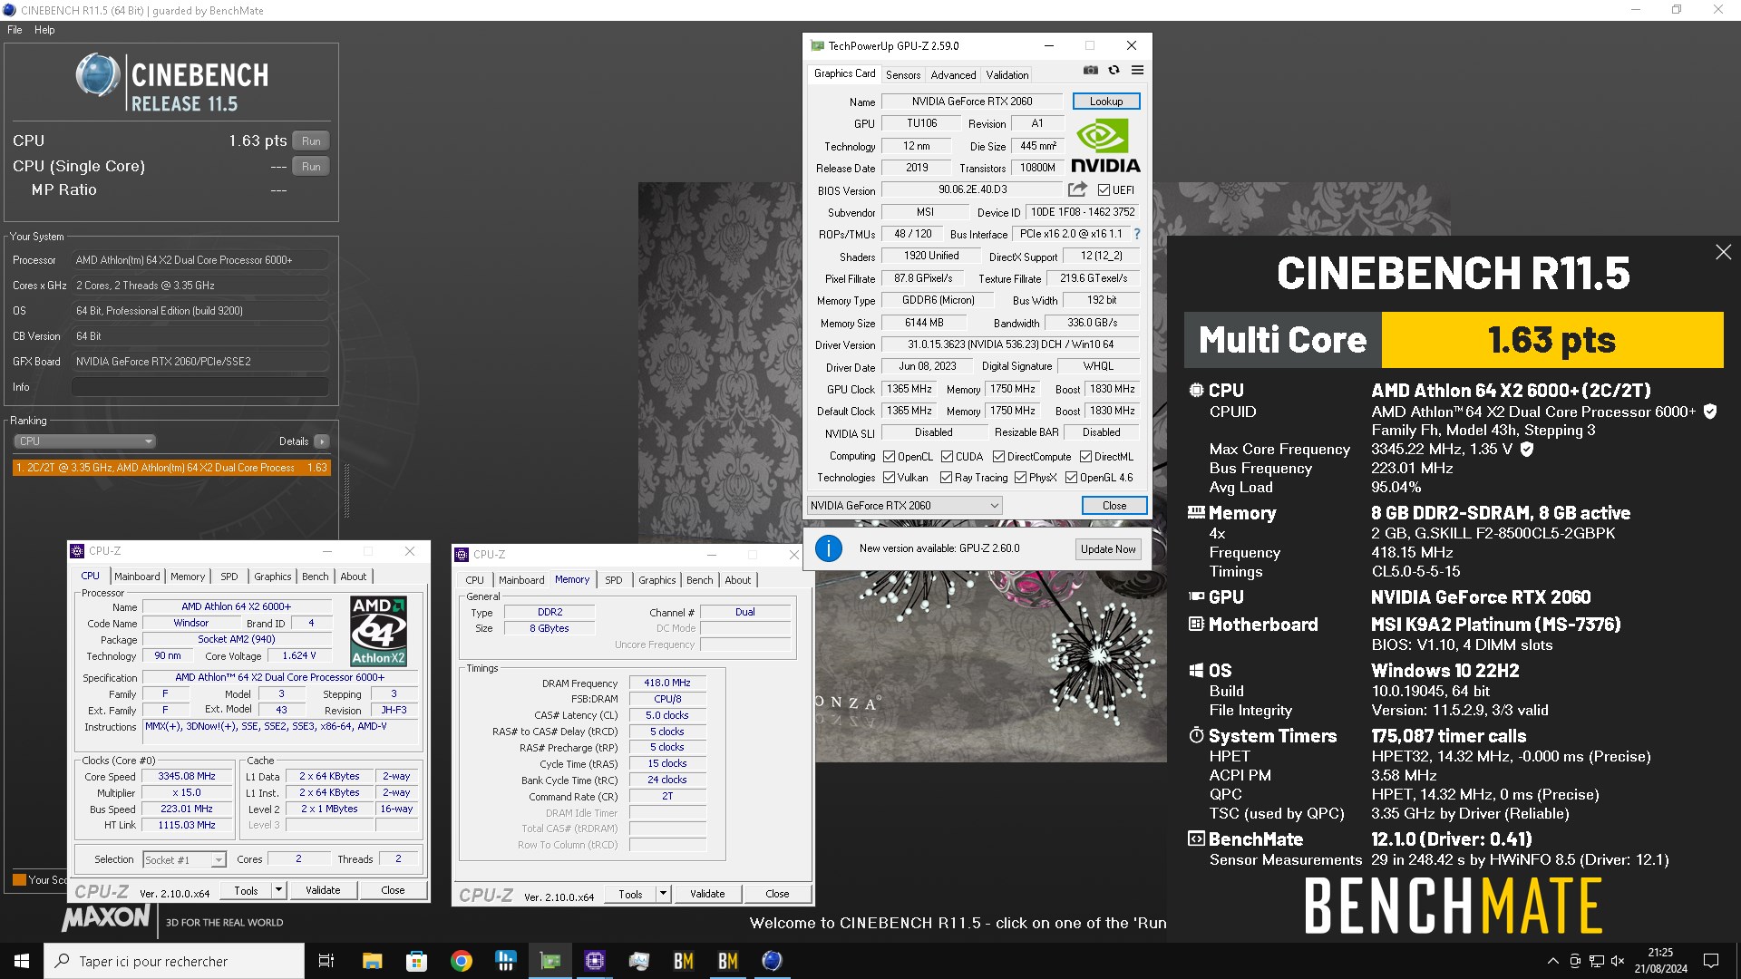1741x979 pixels.
Task: Click the shield icon beside 1.35 V in BenchMate
Action: pos(1527,449)
